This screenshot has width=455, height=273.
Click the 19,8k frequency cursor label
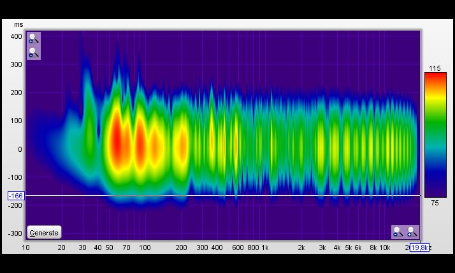point(419,247)
